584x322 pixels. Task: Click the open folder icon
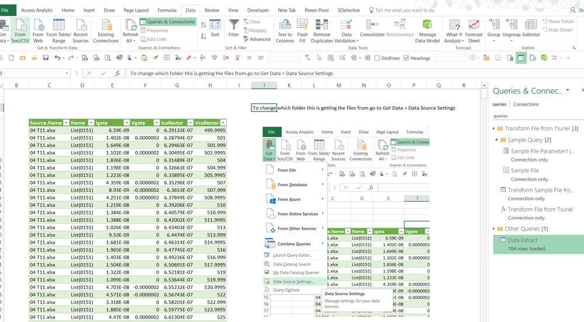[34, 58]
